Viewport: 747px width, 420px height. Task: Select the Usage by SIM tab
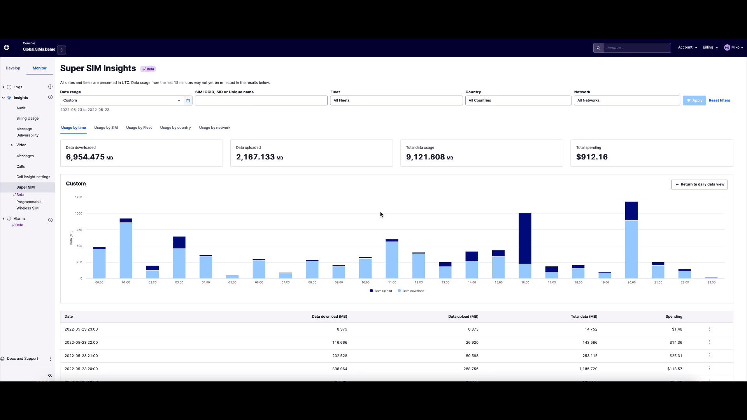click(106, 128)
